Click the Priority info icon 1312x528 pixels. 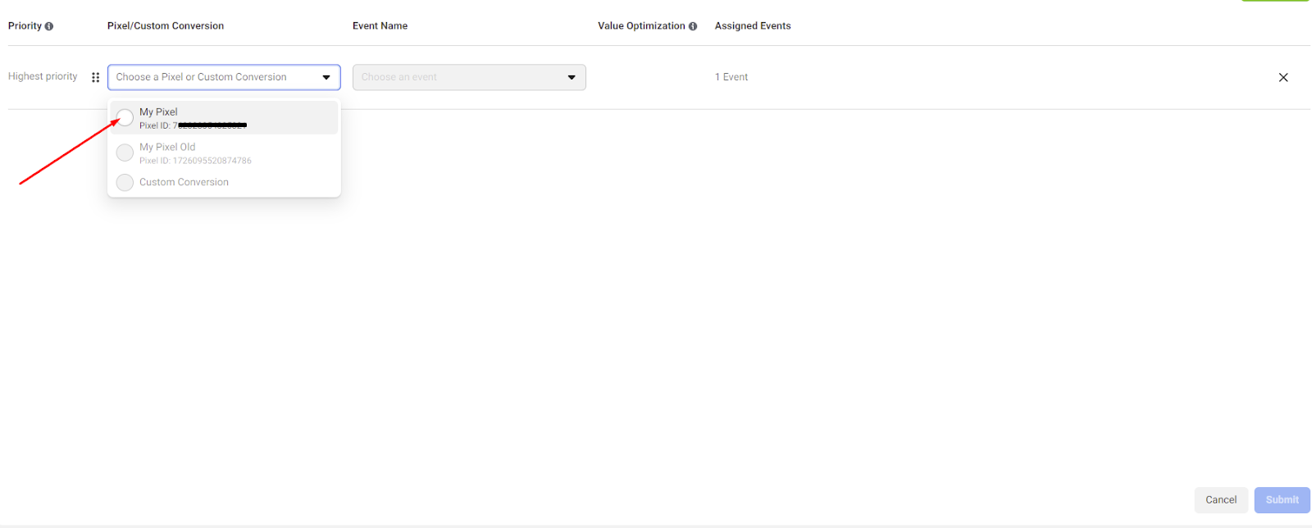point(49,26)
